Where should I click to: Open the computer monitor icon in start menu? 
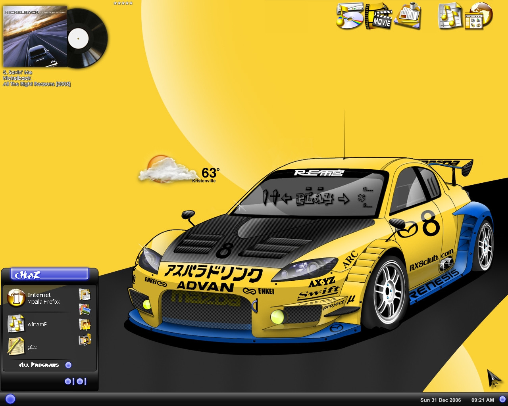[85, 340]
